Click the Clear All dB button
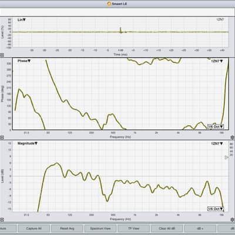235x235 pixels. point(167,229)
